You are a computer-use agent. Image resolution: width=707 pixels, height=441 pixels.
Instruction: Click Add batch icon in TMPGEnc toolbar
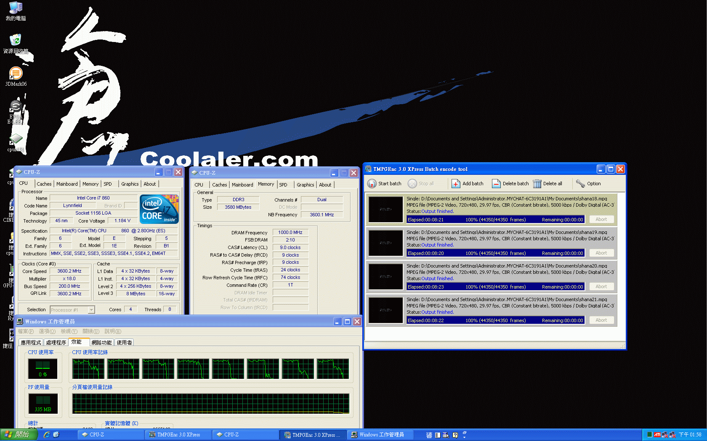point(456,184)
